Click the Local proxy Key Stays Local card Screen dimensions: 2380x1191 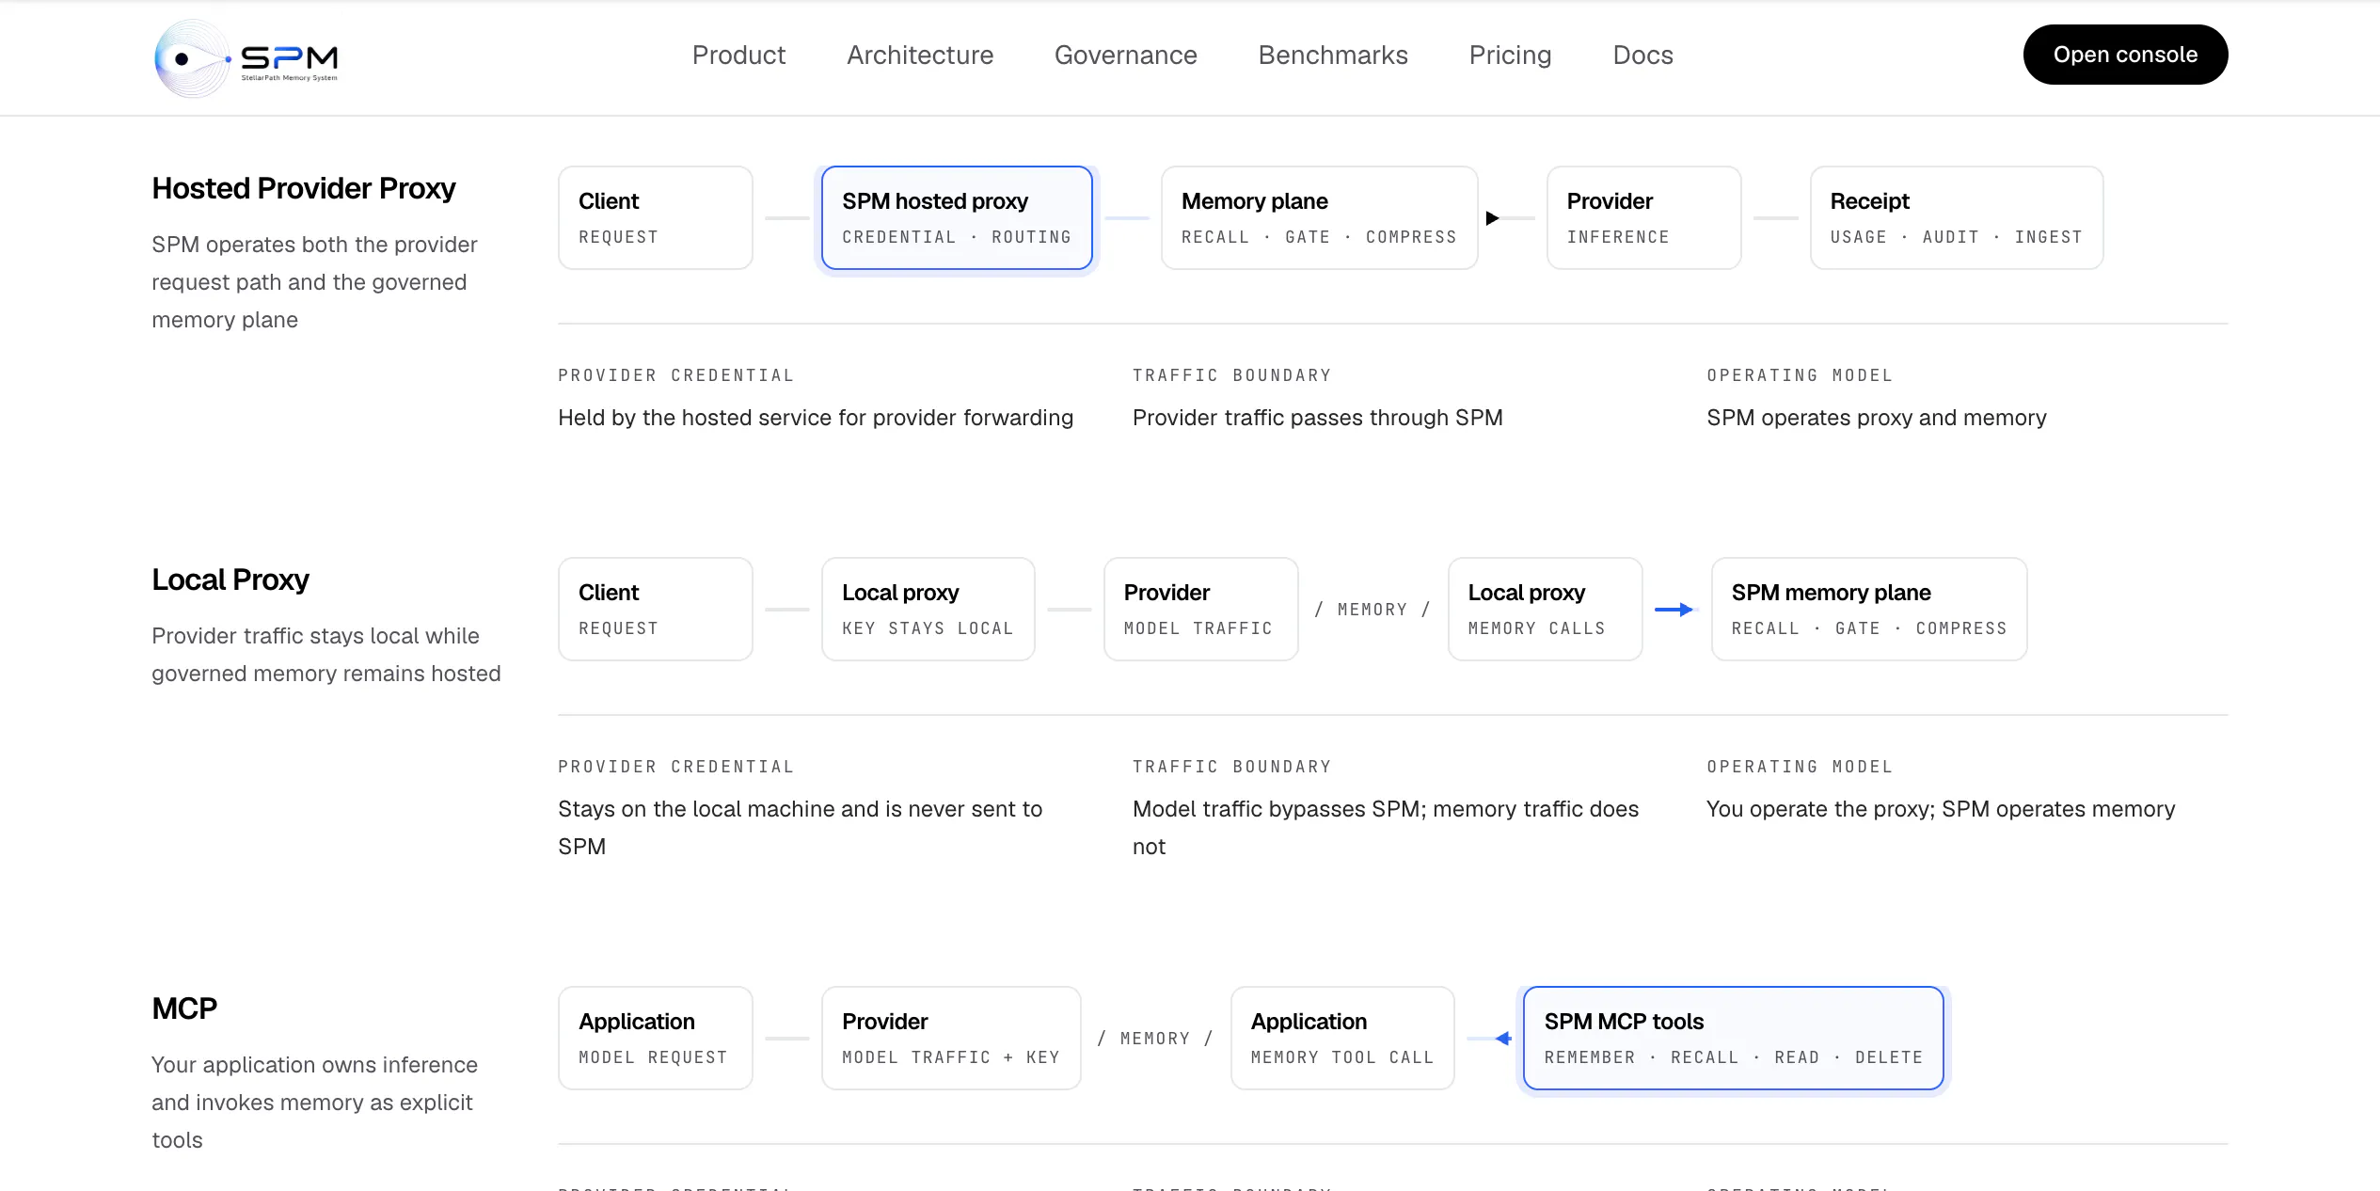pyautogui.click(x=928, y=610)
